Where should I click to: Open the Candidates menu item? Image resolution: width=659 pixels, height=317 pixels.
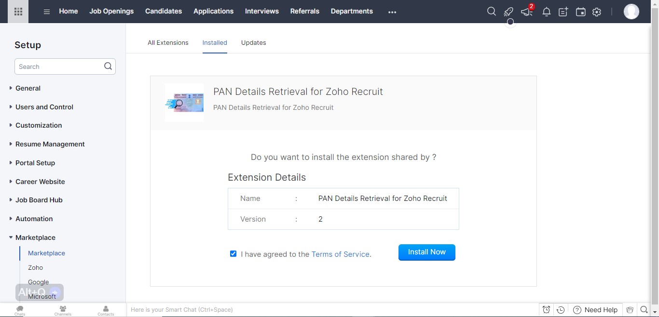click(x=164, y=11)
